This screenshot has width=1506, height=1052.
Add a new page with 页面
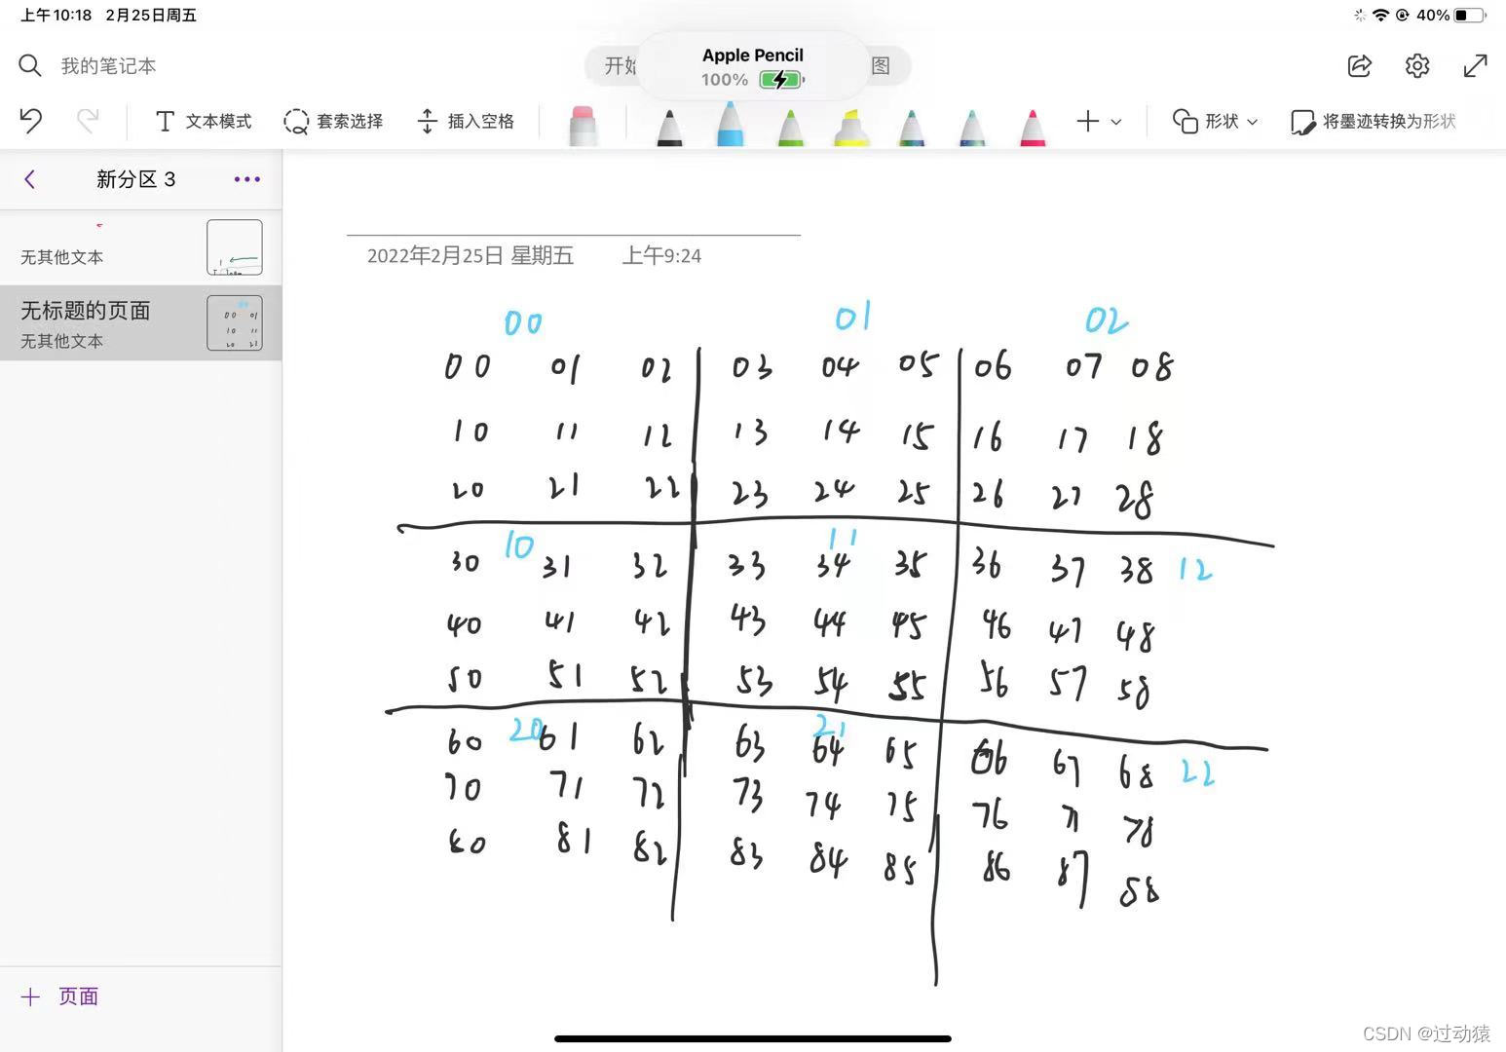(x=60, y=996)
